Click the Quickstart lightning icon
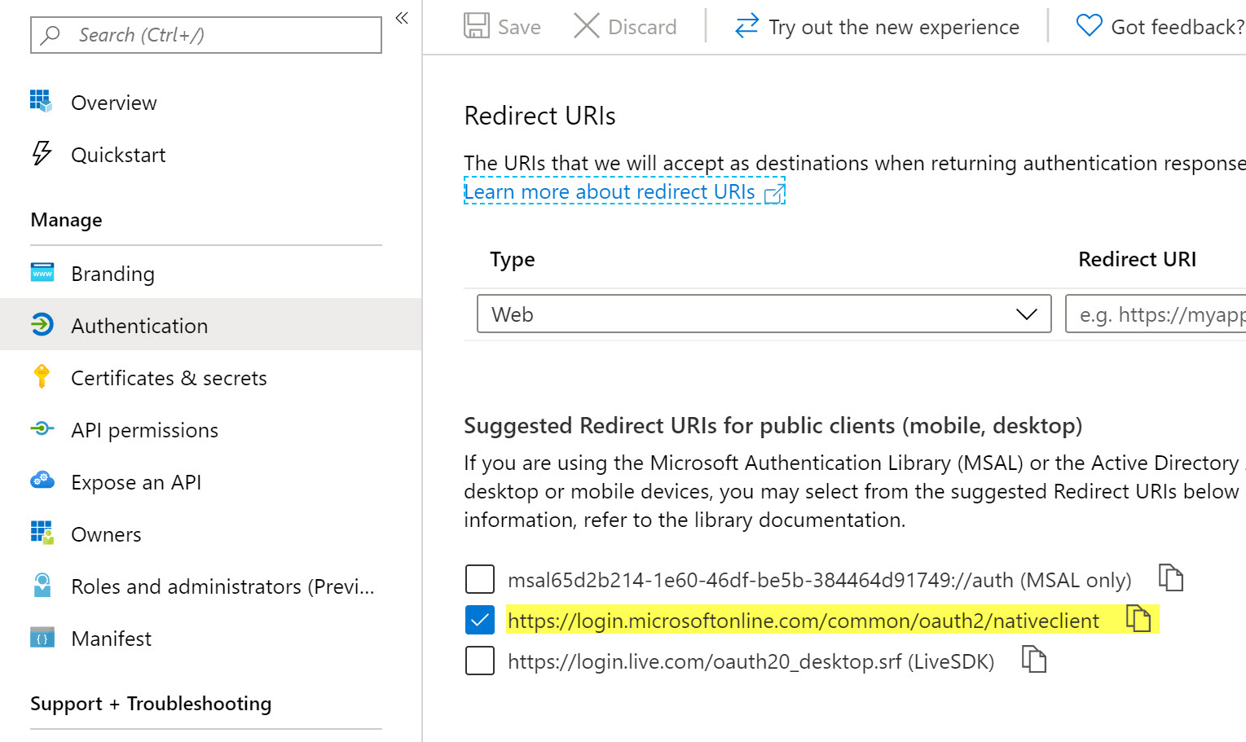Image resolution: width=1246 pixels, height=742 pixels. [x=42, y=153]
